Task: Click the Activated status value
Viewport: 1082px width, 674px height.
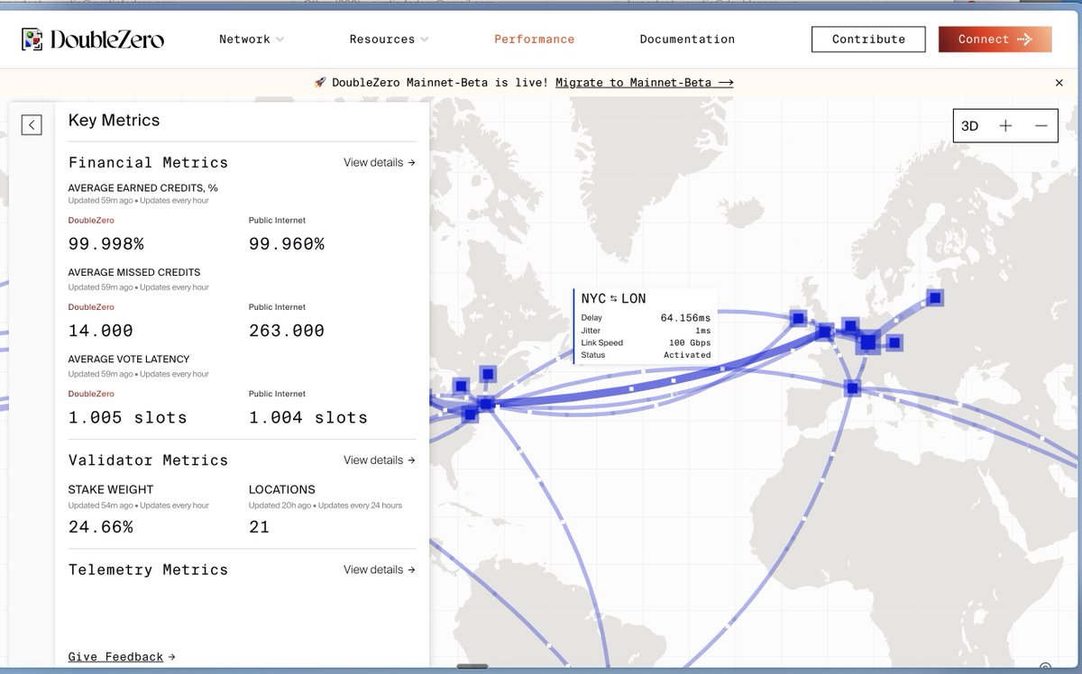Action: [685, 355]
